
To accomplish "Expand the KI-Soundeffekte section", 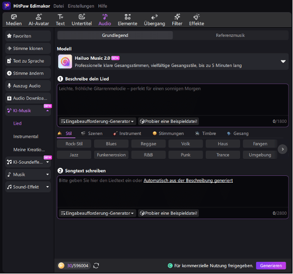I will pyautogui.click(x=48, y=162).
